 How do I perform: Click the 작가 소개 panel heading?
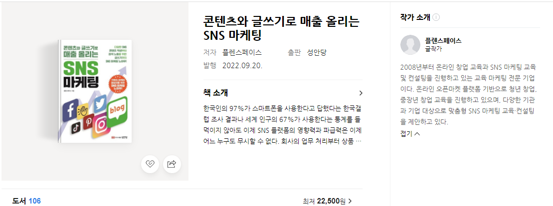pyautogui.click(x=415, y=17)
